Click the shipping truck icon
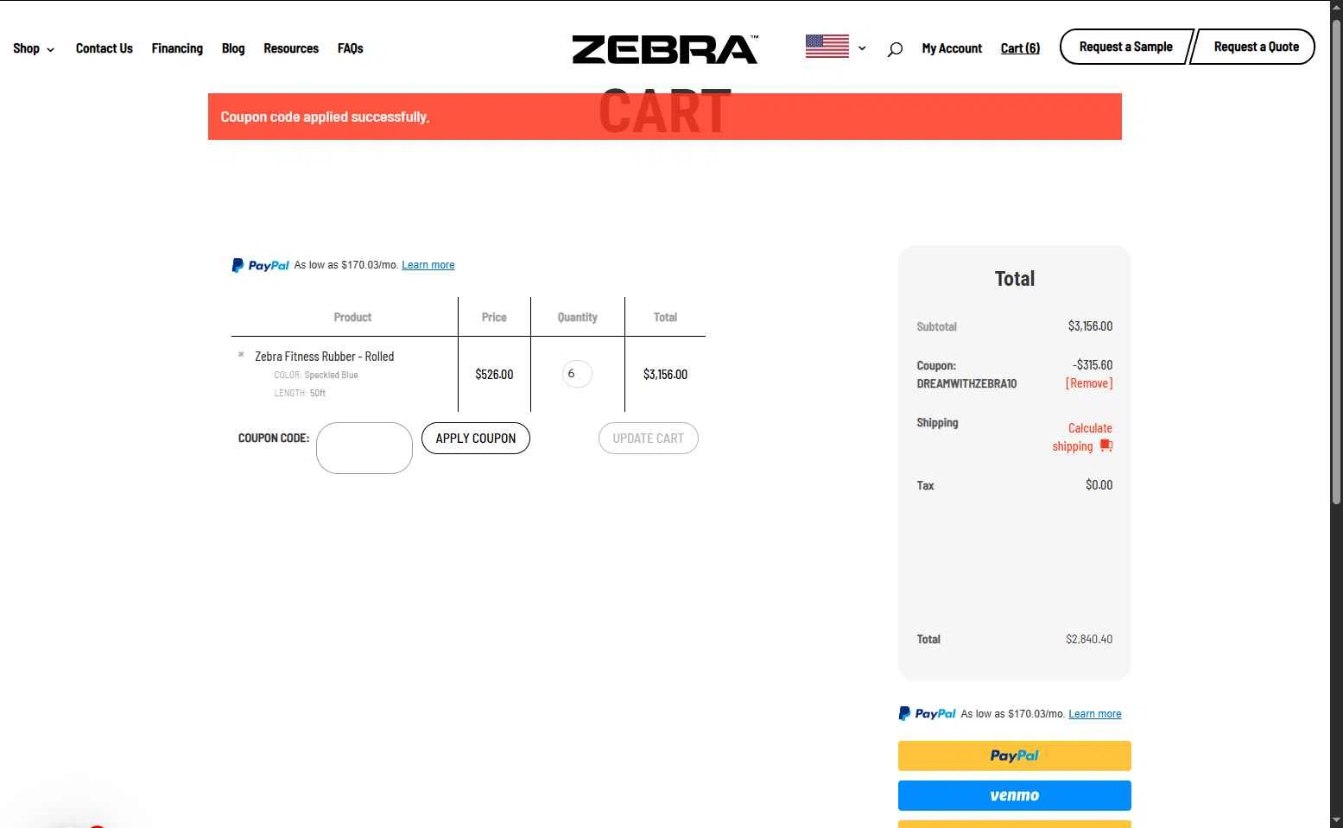 click(x=1106, y=446)
